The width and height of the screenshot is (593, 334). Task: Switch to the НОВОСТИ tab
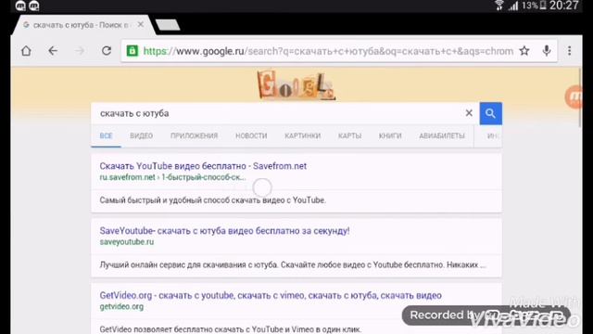(251, 136)
